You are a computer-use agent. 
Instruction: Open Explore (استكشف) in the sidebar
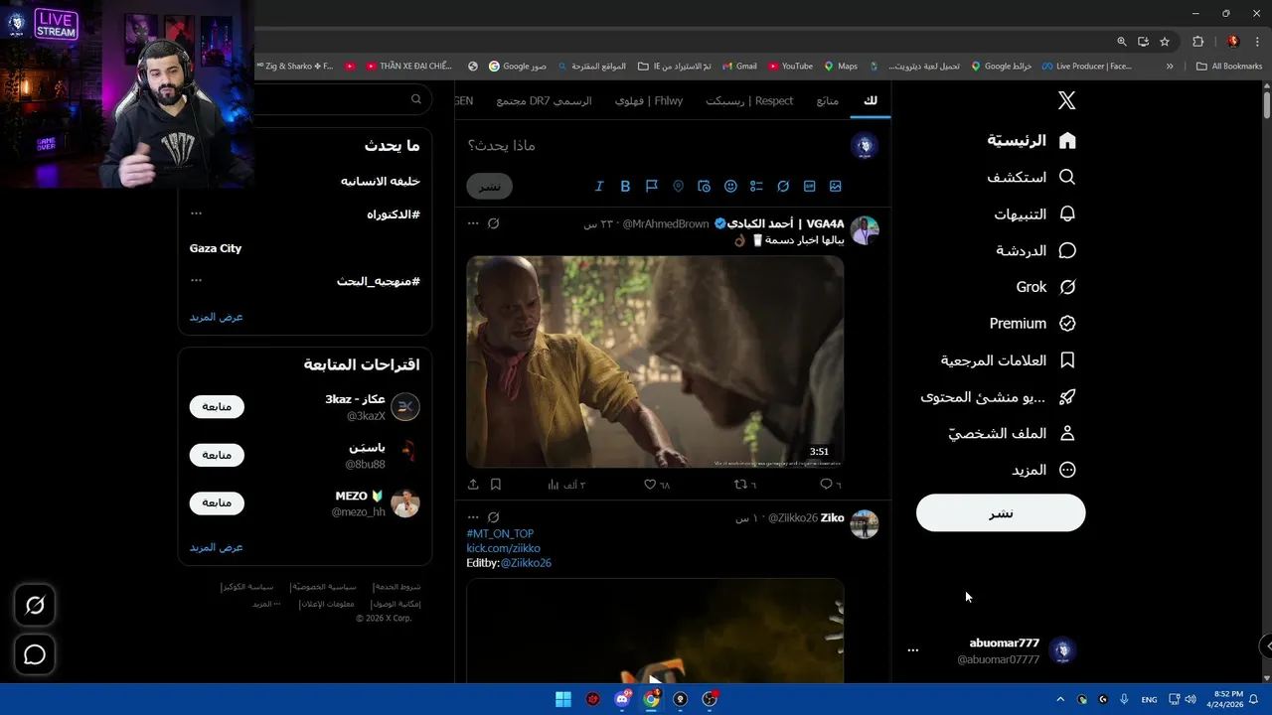click(1032, 178)
